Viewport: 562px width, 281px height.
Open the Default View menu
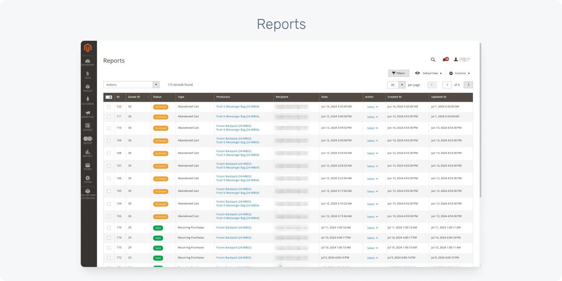click(x=429, y=73)
